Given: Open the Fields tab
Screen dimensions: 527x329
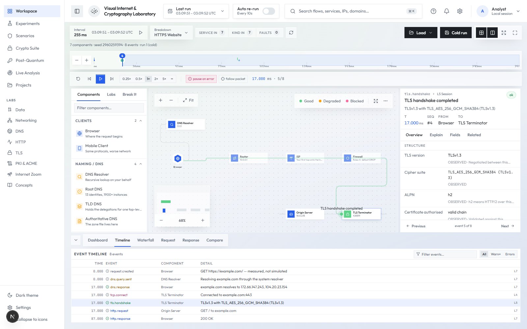Looking at the screenshot, I should click(x=455, y=135).
